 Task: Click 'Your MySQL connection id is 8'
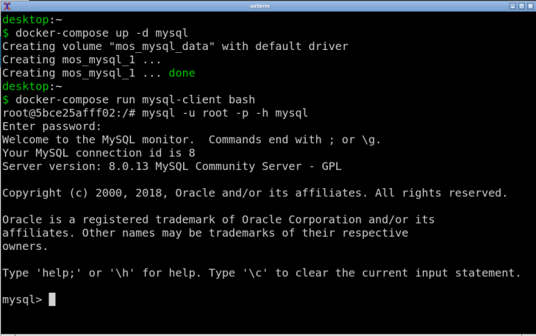click(99, 153)
